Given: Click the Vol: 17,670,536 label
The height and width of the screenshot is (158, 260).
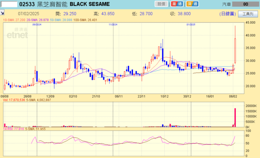Looking at the screenshot, I should coord(14,100).
